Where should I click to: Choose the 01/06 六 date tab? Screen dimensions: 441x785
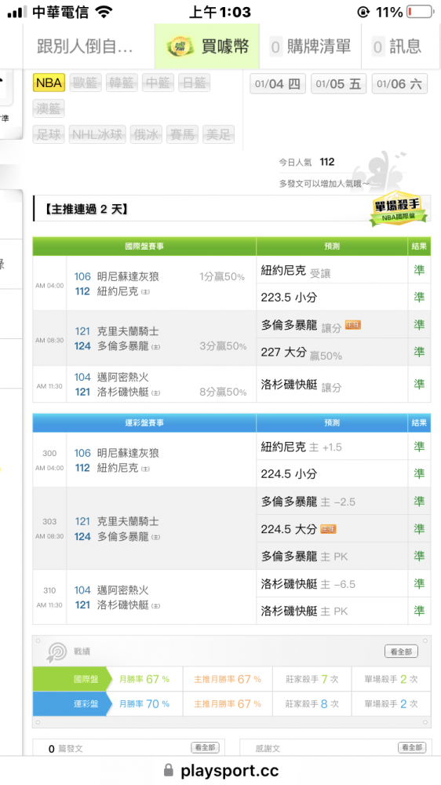399,84
